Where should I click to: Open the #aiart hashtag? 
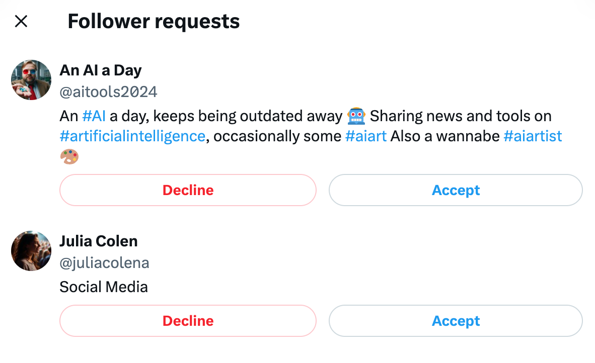pyautogui.click(x=366, y=136)
